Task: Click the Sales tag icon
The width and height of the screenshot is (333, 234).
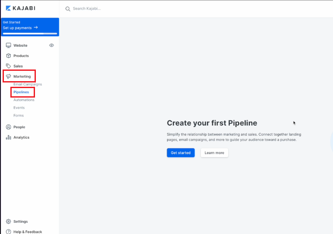Action: tap(9, 66)
